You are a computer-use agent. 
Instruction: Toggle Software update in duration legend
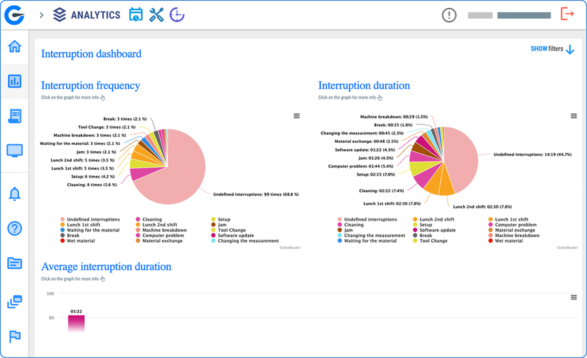pyautogui.click(x=434, y=230)
